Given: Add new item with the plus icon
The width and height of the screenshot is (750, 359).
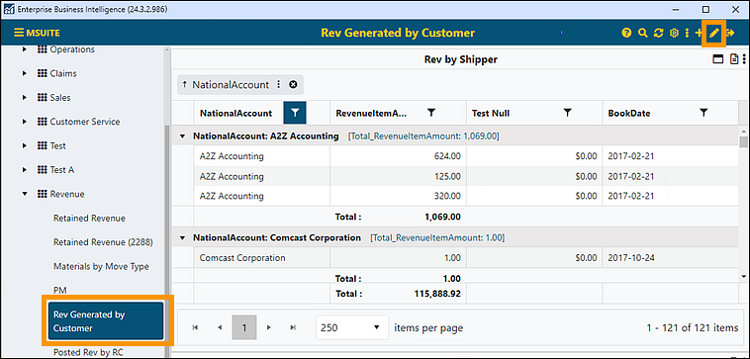Looking at the screenshot, I should click(699, 33).
